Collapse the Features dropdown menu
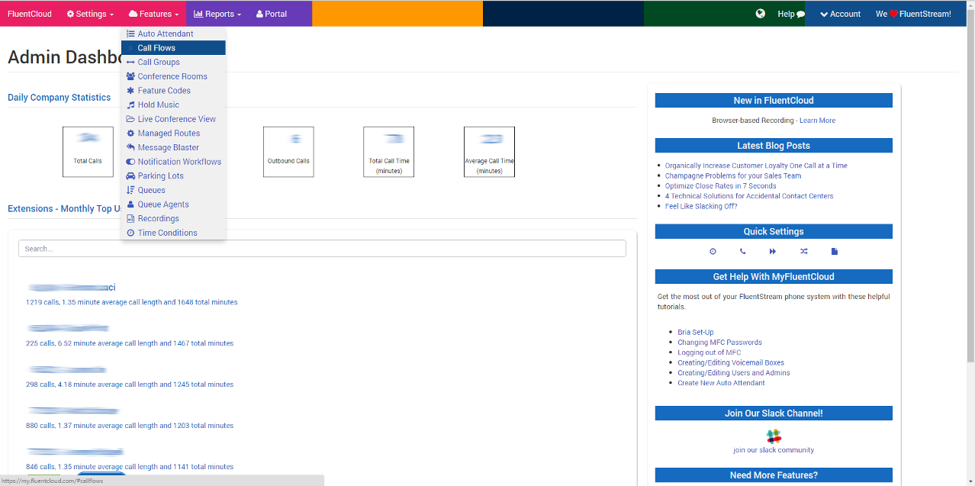Viewport: 975px width, 486px height. coord(154,14)
